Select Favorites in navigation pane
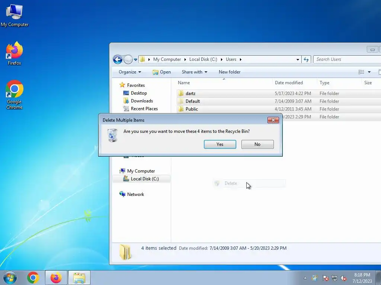The image size is (381, 285). (x=136, y=85)
